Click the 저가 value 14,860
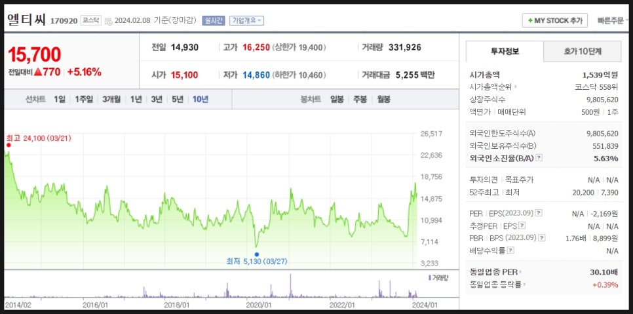This screenshot has height=314, width=633. click(256, 75)
